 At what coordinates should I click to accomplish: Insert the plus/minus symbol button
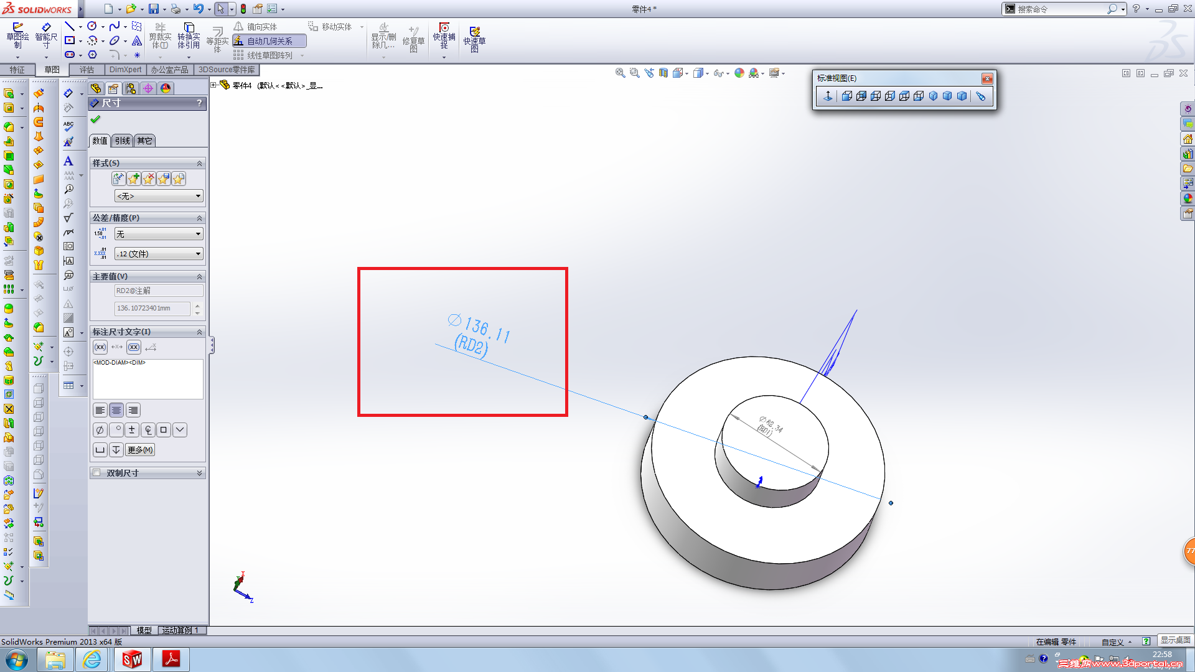131,430
